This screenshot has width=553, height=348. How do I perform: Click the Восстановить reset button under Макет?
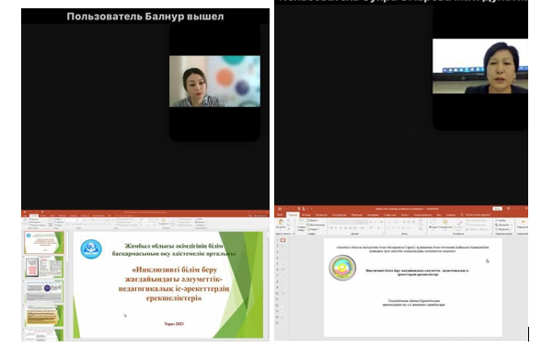316,225
